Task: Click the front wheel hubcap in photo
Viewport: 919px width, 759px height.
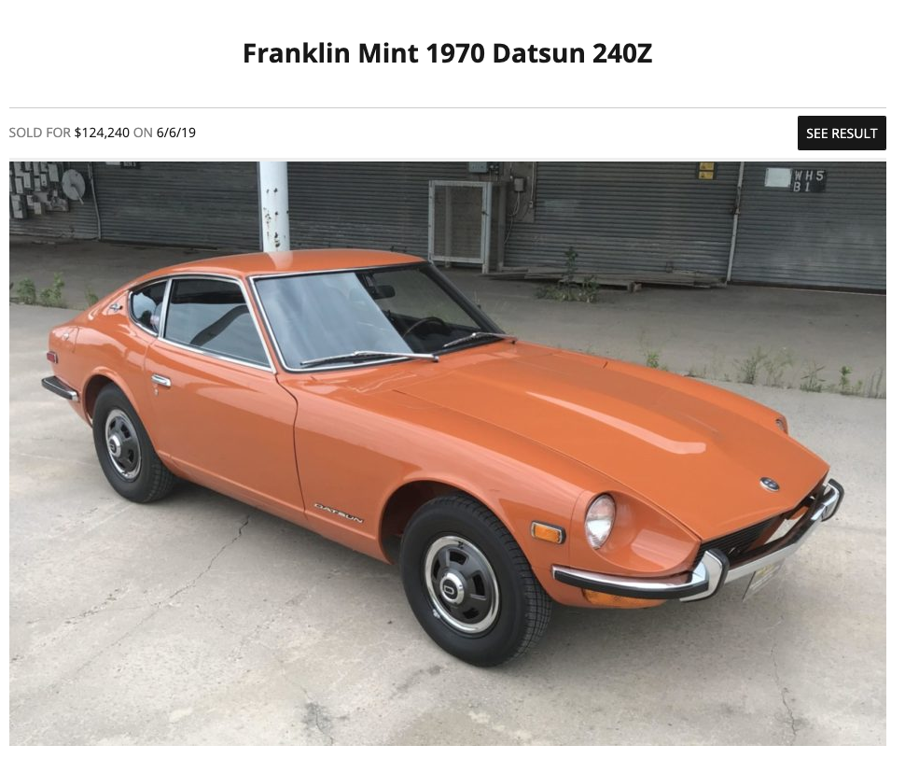Action: point(461,583)
